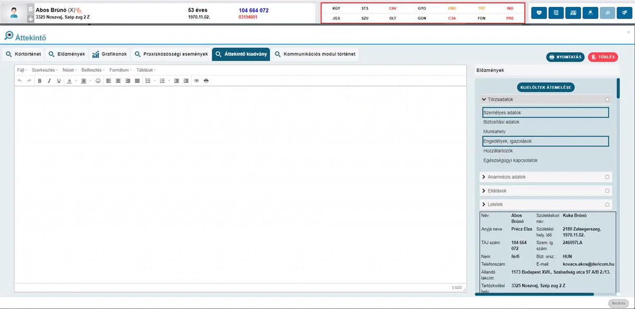Screen dimensions: 635x309
Task: Click the down arrow under patient avatar
Action: tap(30, 19)
